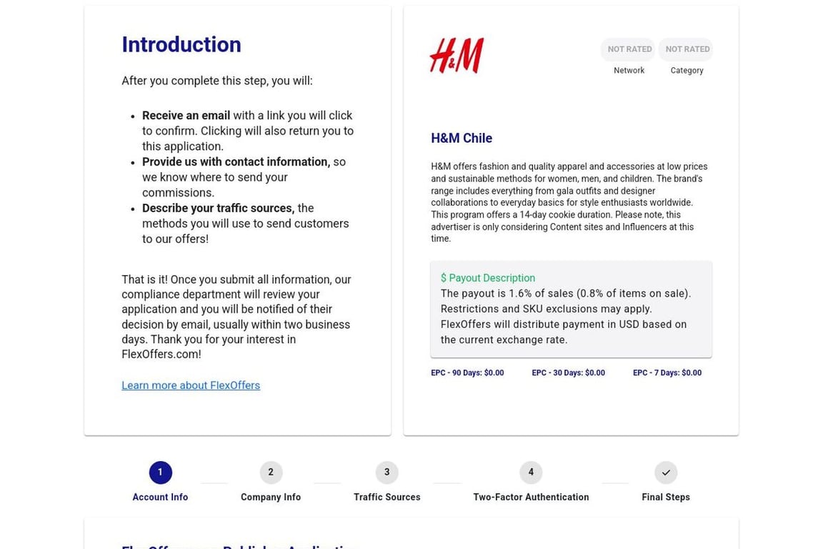Click the 'EPC - 30 Days: $0.00' value
Image resolution: width=823 pixels, height=549 pixels.
click(568, 372)
